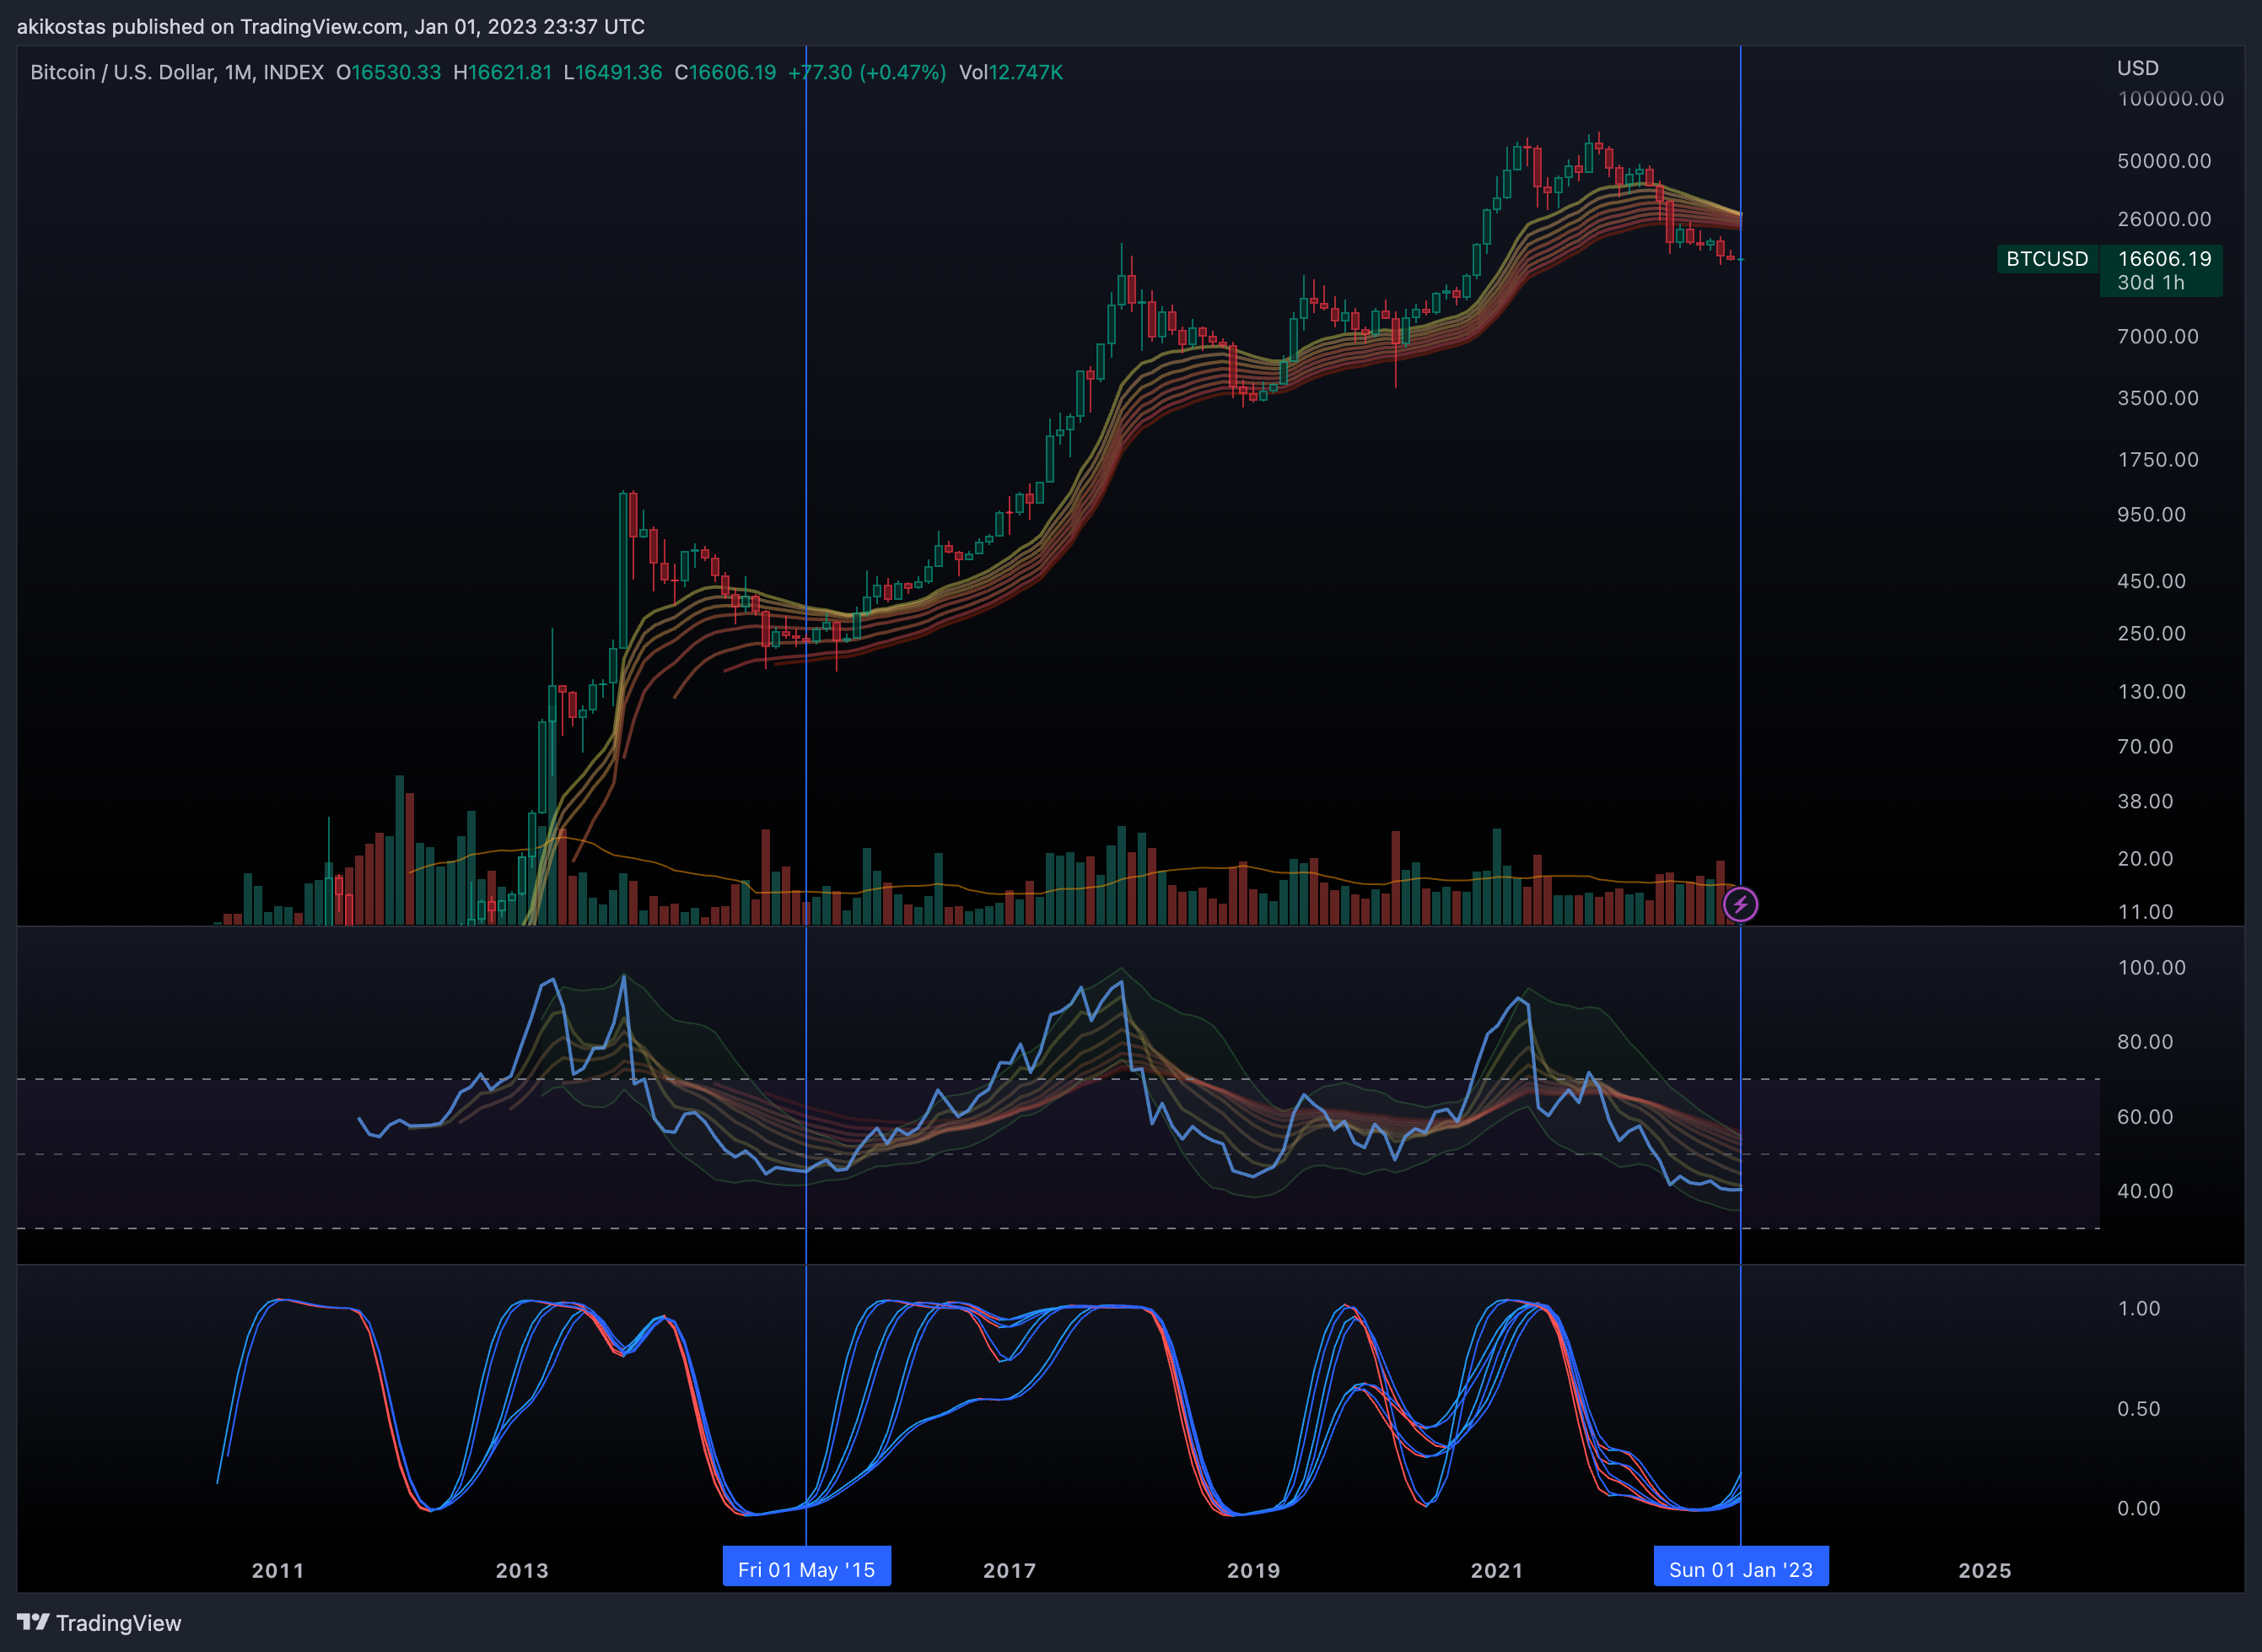Screen dimensions: 2262x1652
Task: Click the 16606.19 current price tag
Action: pyautogui.click(x=2164, y=259)
